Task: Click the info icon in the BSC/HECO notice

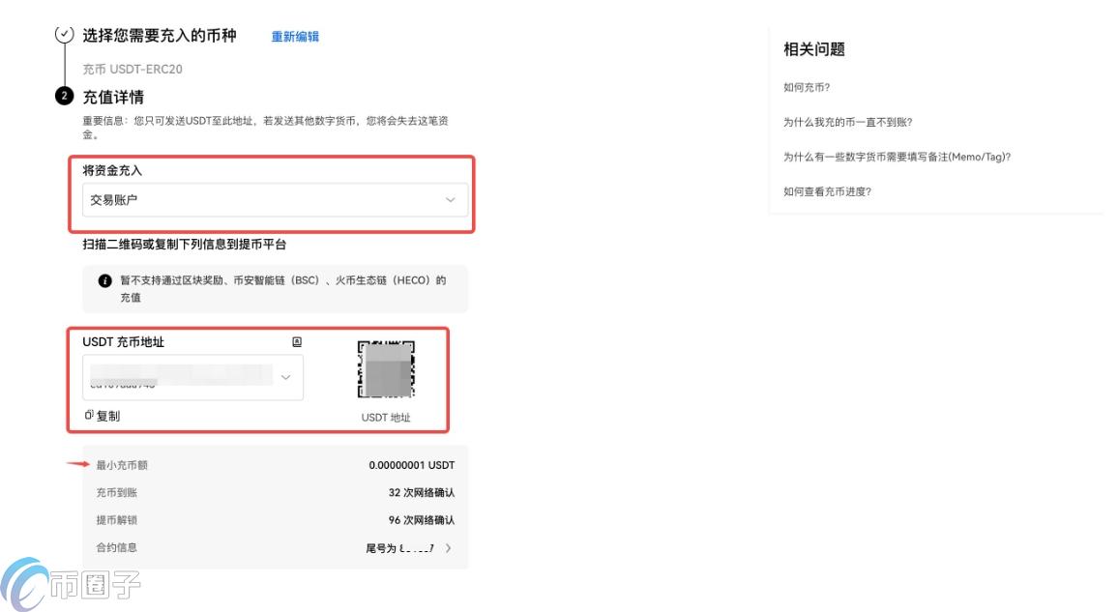Action: coord(104,280)
